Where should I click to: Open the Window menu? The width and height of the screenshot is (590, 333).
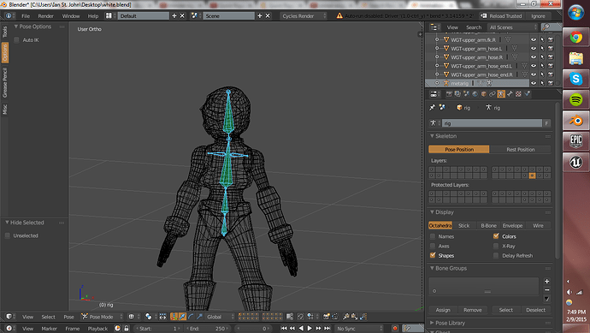[x=71, y=15]
